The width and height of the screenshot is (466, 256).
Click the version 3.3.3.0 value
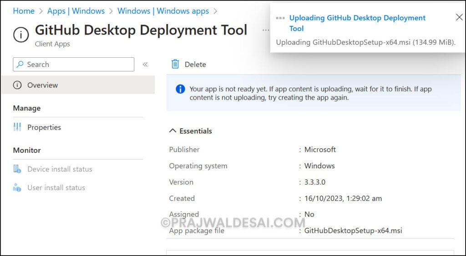tap(315, 182)
